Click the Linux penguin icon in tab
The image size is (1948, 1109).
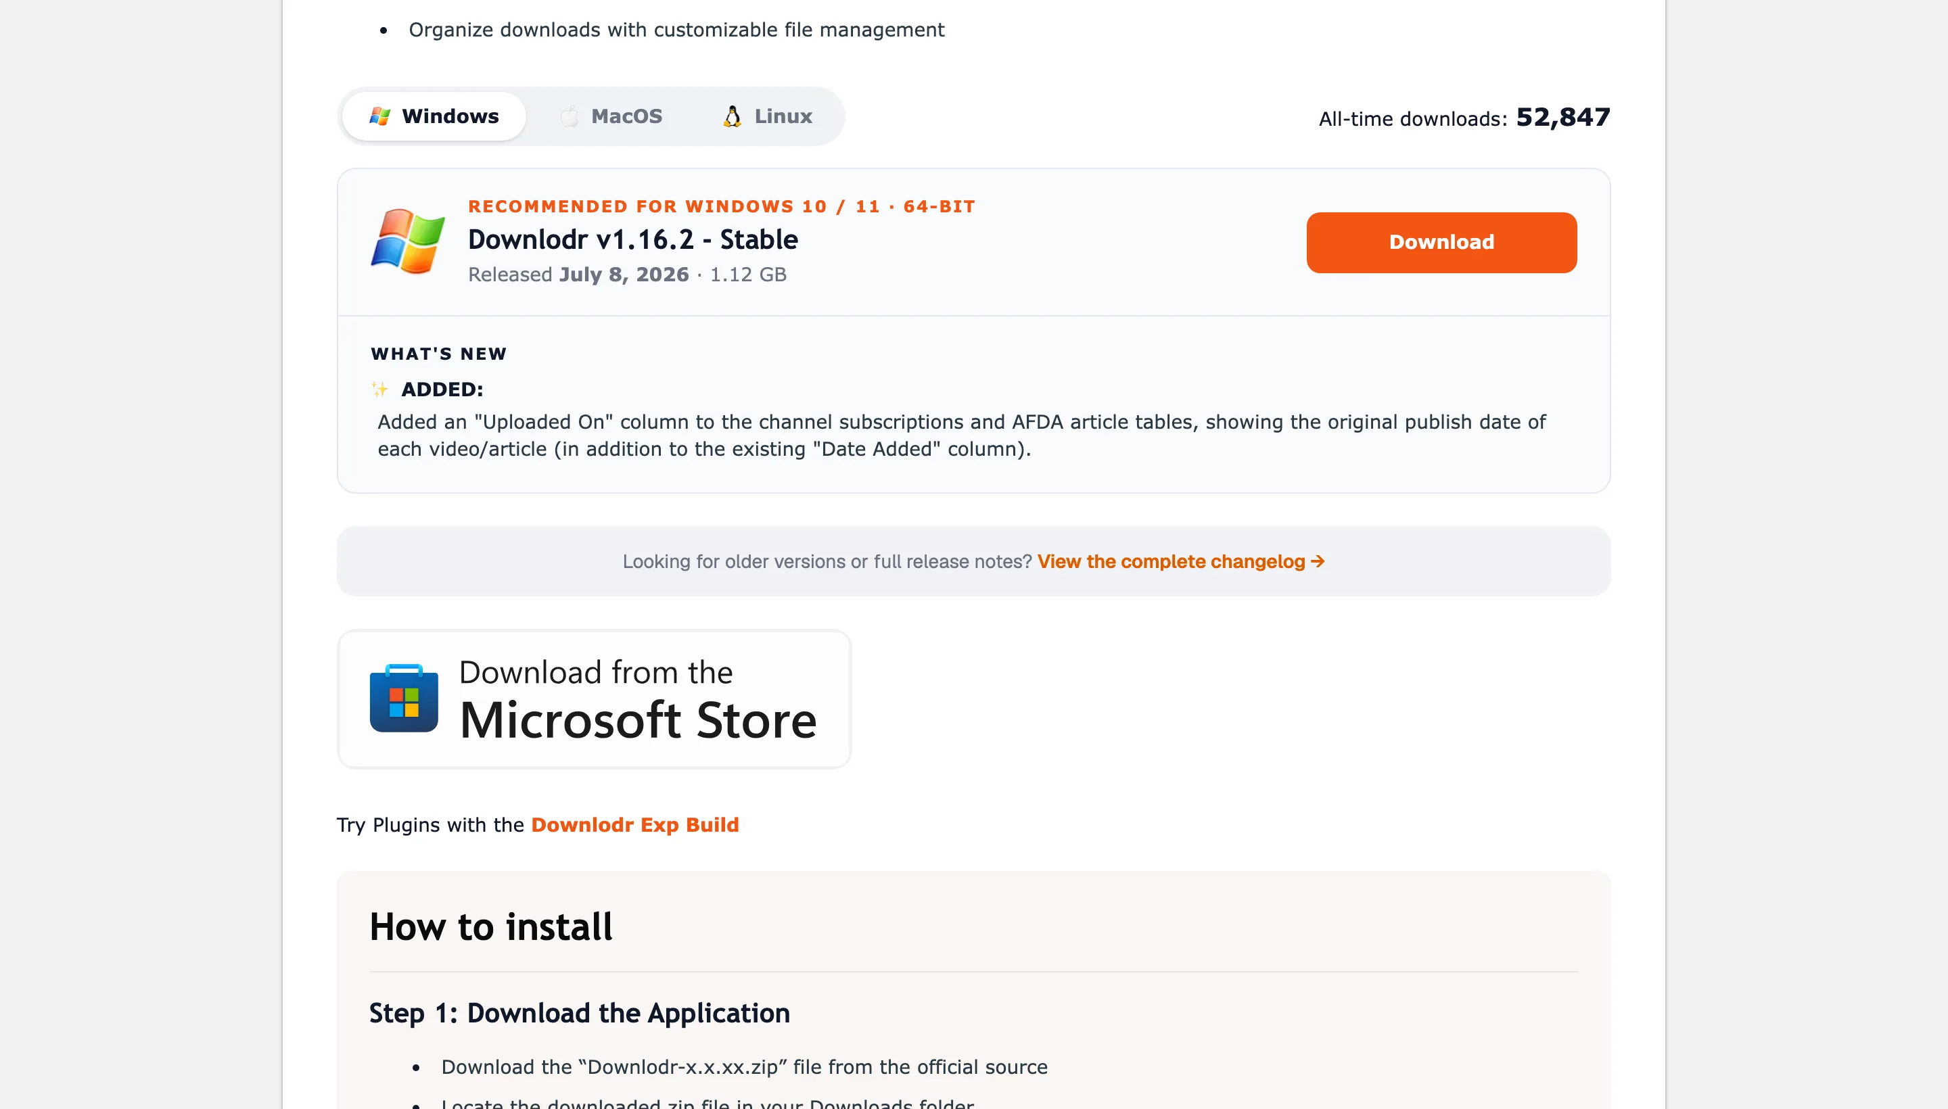[732, 116]
